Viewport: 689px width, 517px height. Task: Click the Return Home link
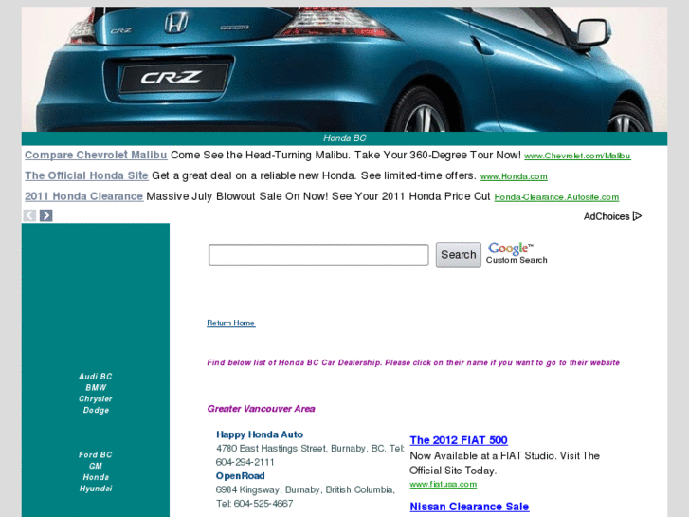tap(230, 323)
